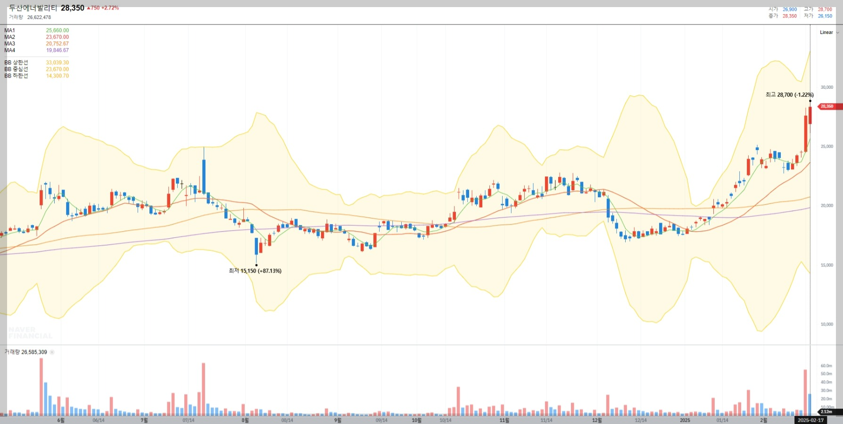Click the +2.72% change figure
This screenshot has width=843, height=424.
tap(110, 8)
